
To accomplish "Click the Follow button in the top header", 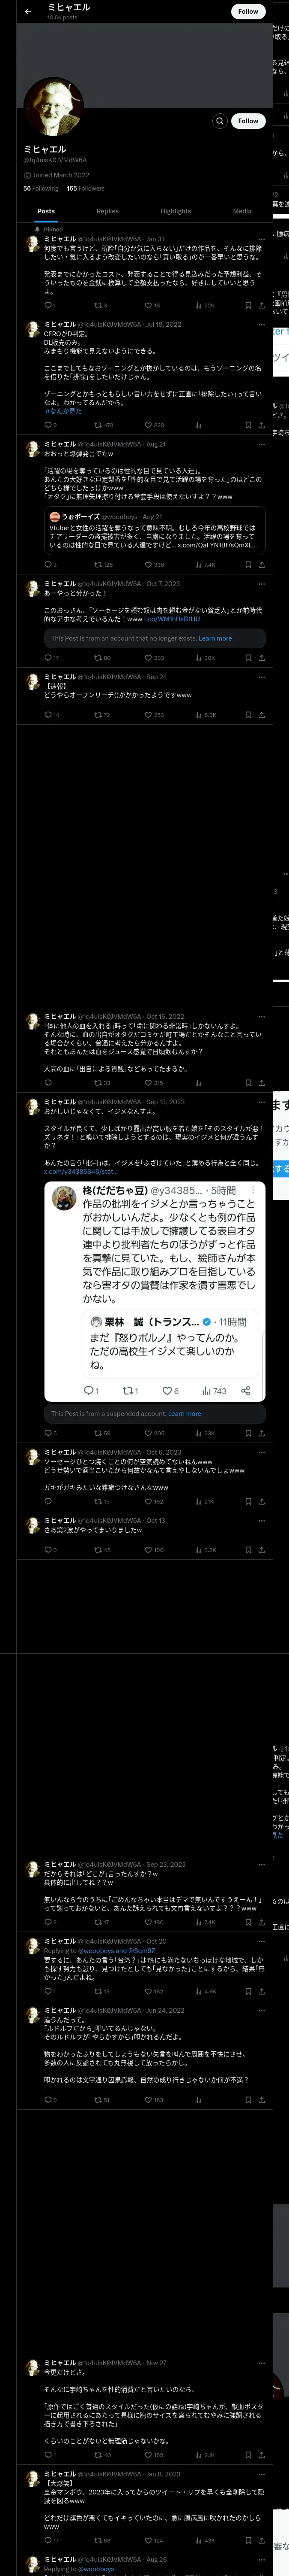I will (x=248, y=11).
